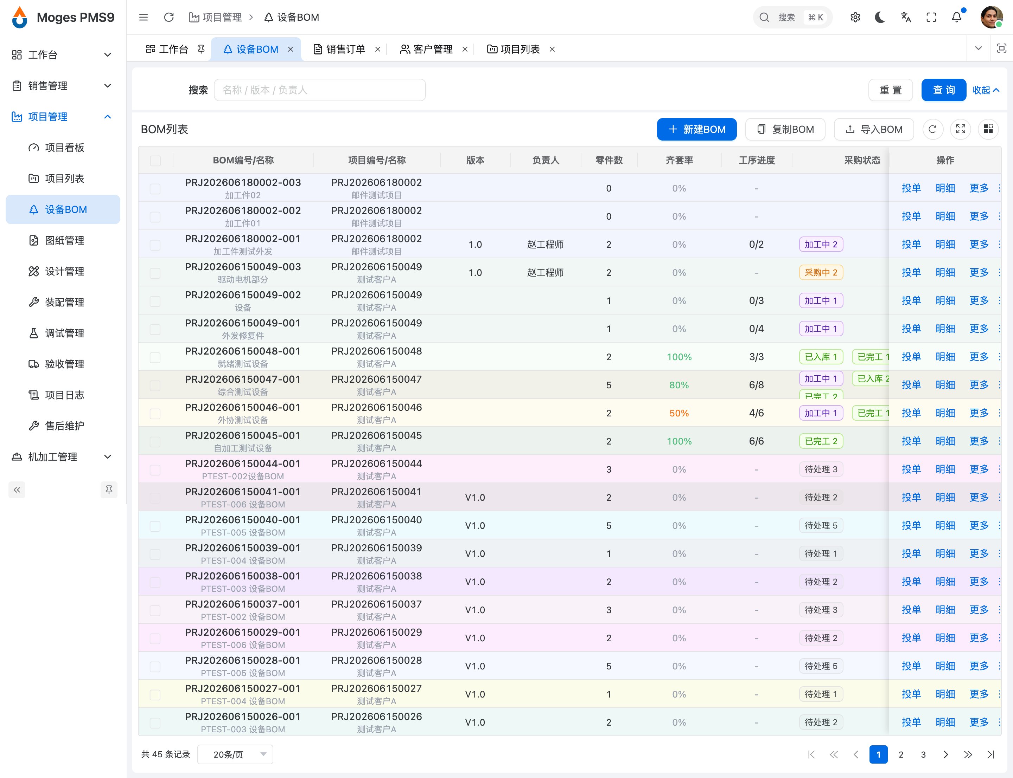This screenshot has width=1013, height=778.
Task: Pin the 工作台 tab
Action: click(x=201, y=49)
